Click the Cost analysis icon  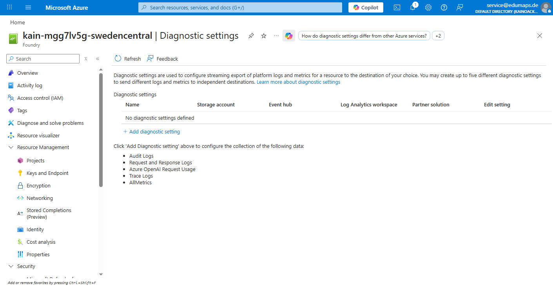tap(20, 242)
